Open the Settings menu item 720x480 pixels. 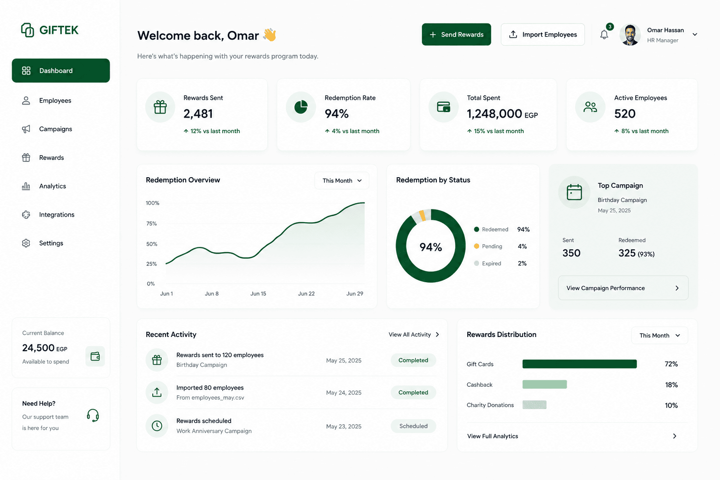(61, 243)
